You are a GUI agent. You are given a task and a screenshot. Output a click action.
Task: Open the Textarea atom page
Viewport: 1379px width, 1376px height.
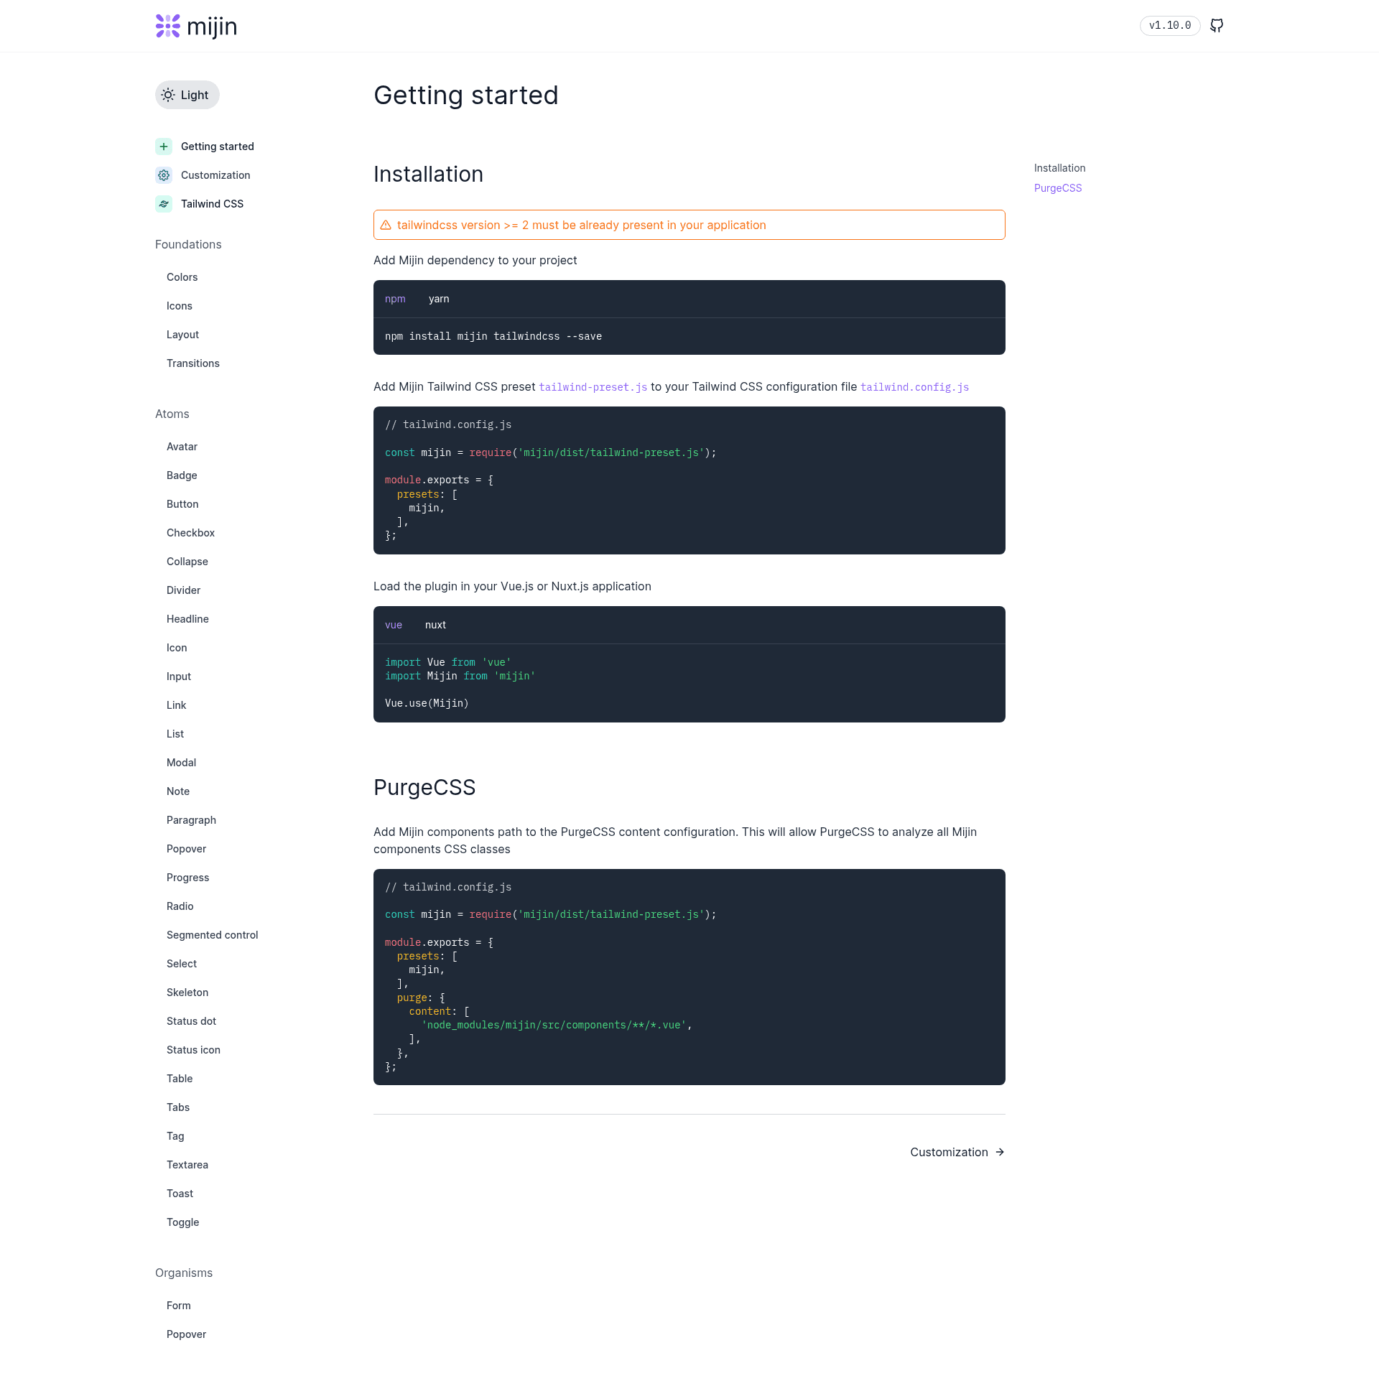coord(187,1165)
